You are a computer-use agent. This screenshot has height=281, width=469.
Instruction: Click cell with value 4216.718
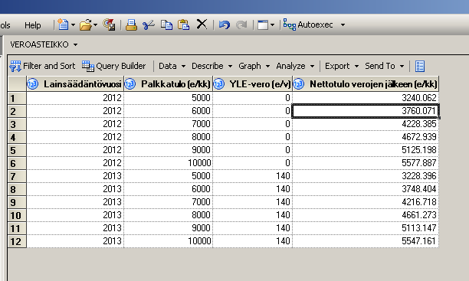[x=366, y=202]
